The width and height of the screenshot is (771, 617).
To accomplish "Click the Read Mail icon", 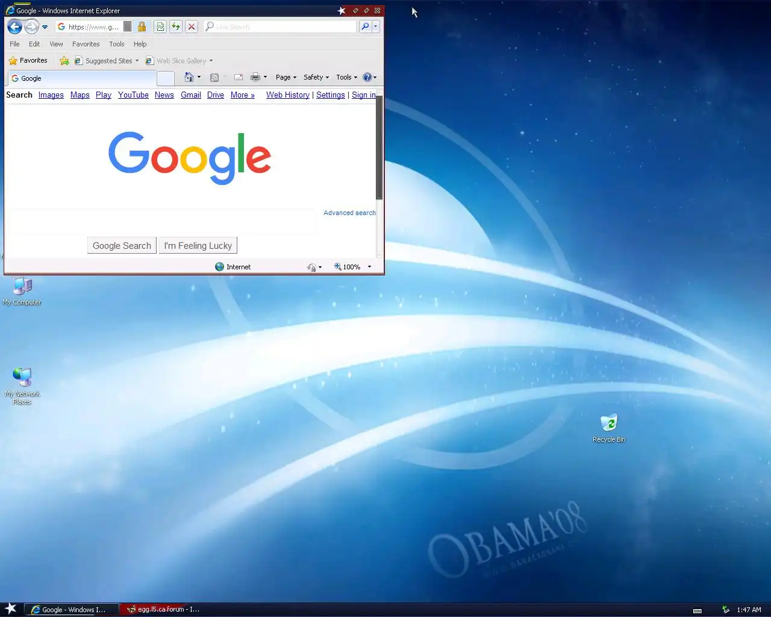I will [x=239, y=77].
